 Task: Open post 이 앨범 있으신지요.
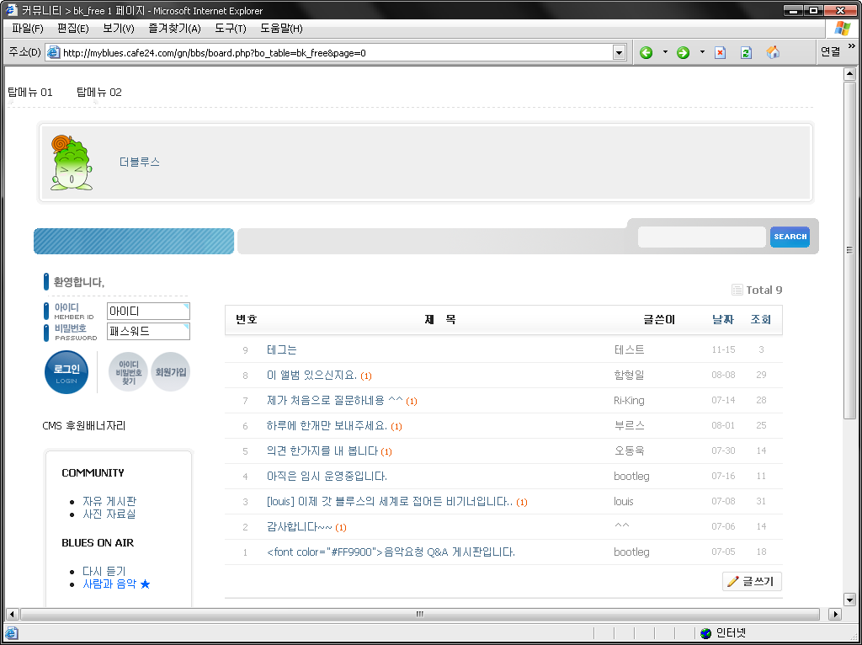(311, 375)
